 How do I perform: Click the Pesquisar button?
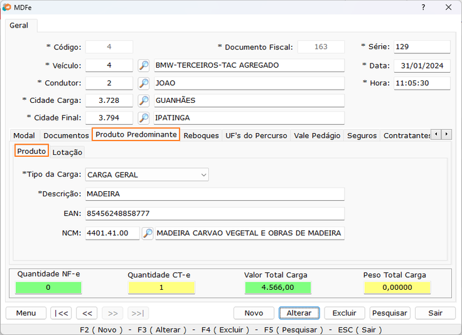click(x=390, y=313)
